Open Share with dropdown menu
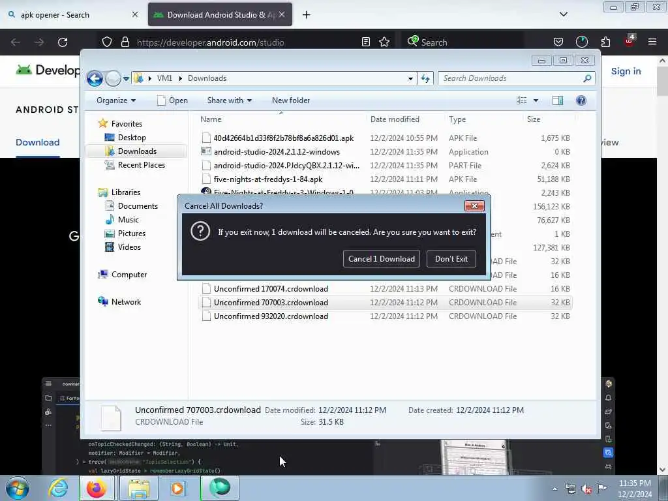Screen dimensions: 668x501 (x=229, y=100)
